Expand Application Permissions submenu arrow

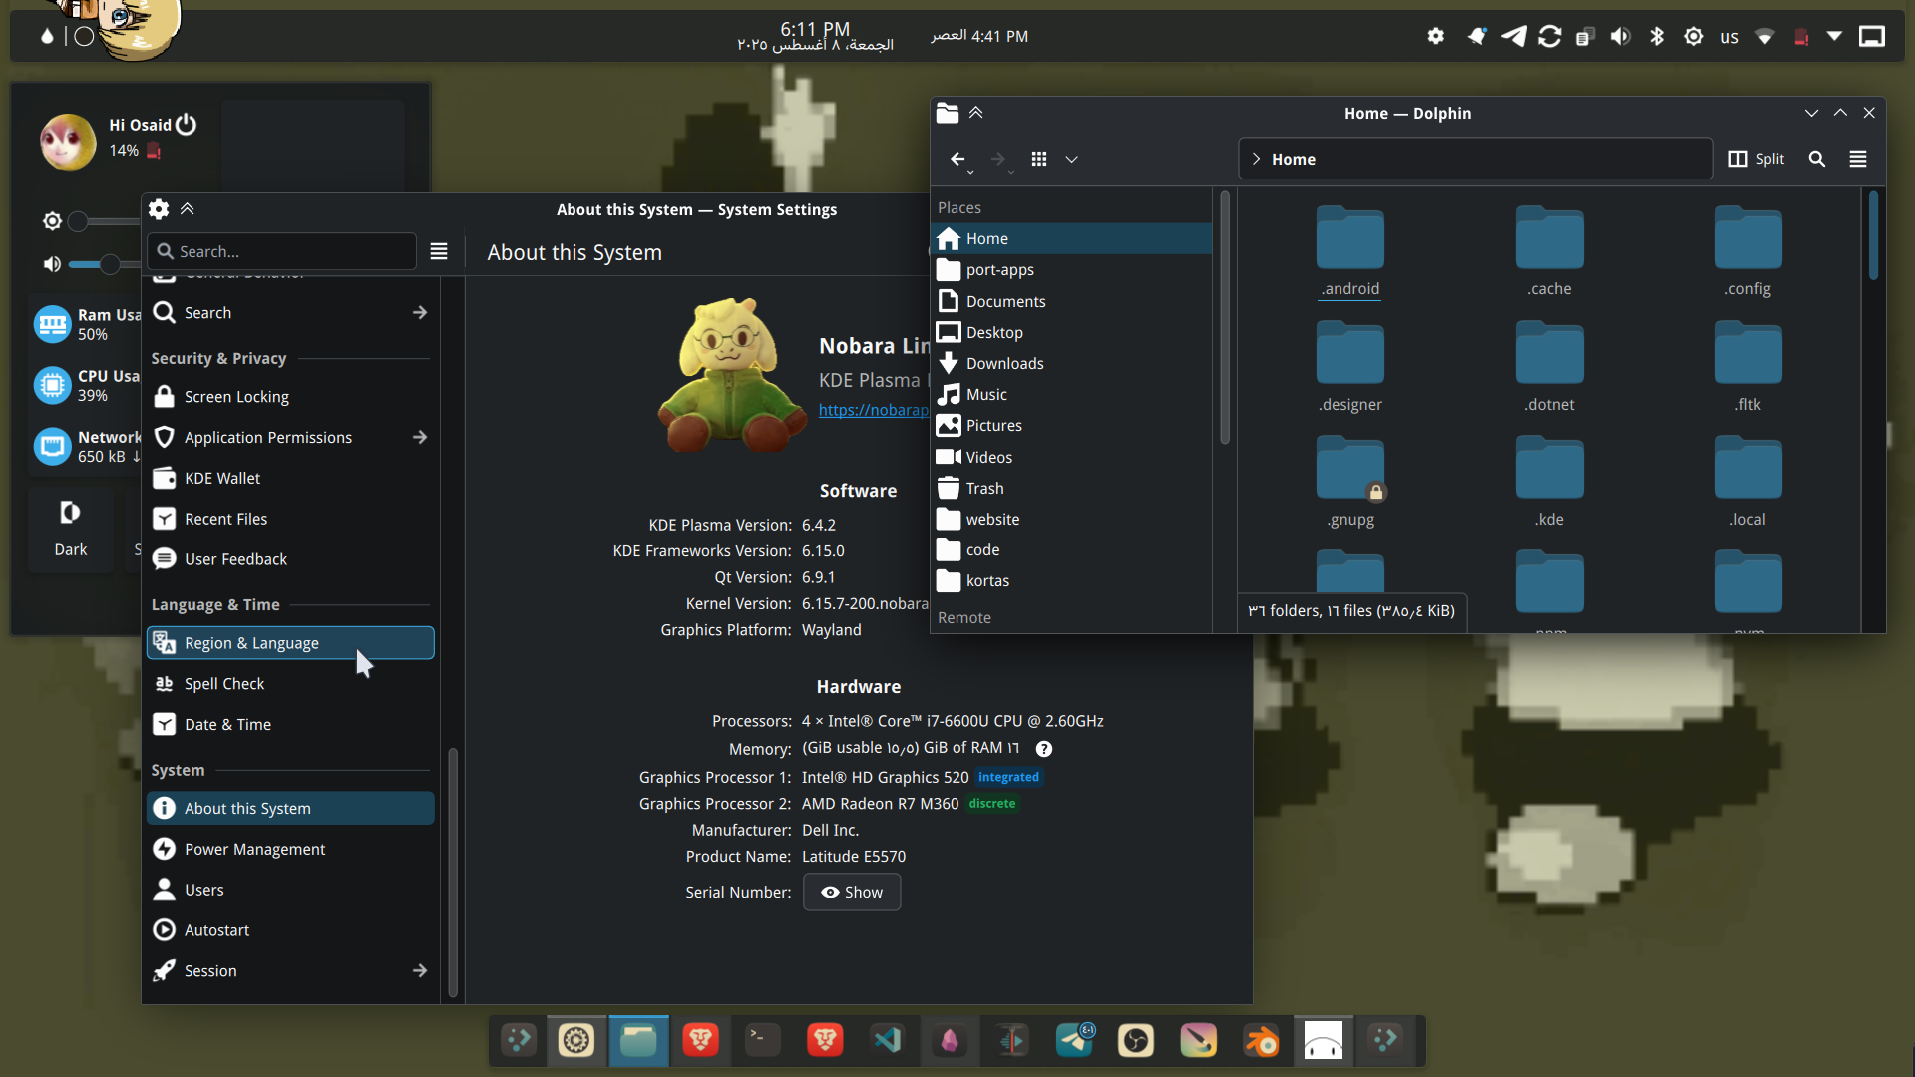click(x=420, y=438)
